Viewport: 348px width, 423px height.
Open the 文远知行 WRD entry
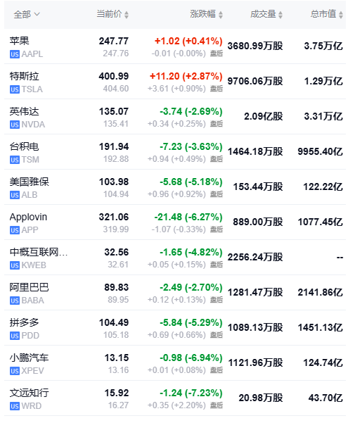click(175, 398)
